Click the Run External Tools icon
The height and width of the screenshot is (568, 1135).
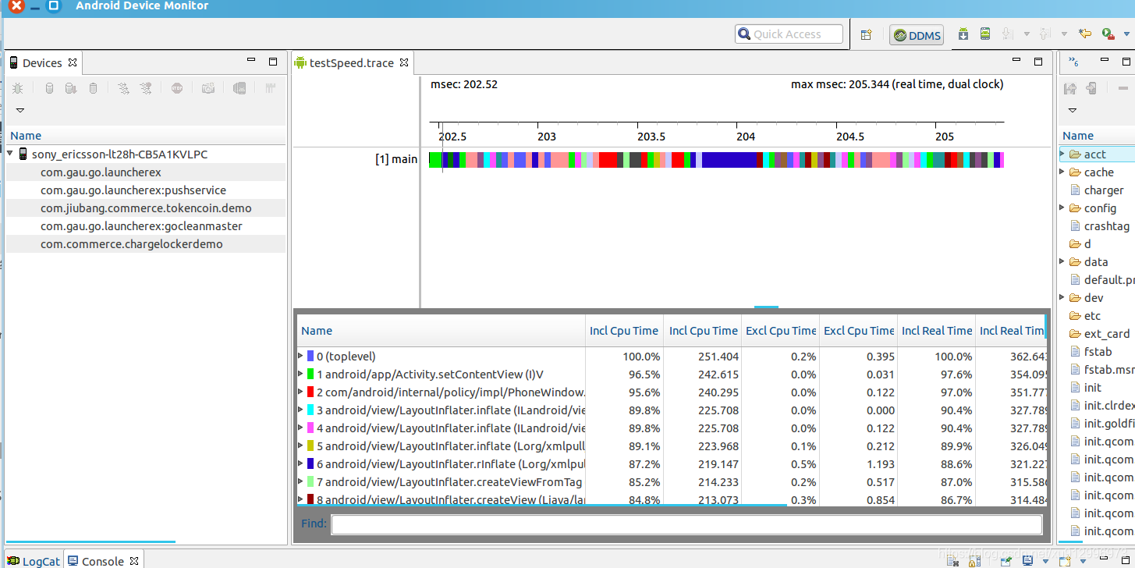(1107, 34)
